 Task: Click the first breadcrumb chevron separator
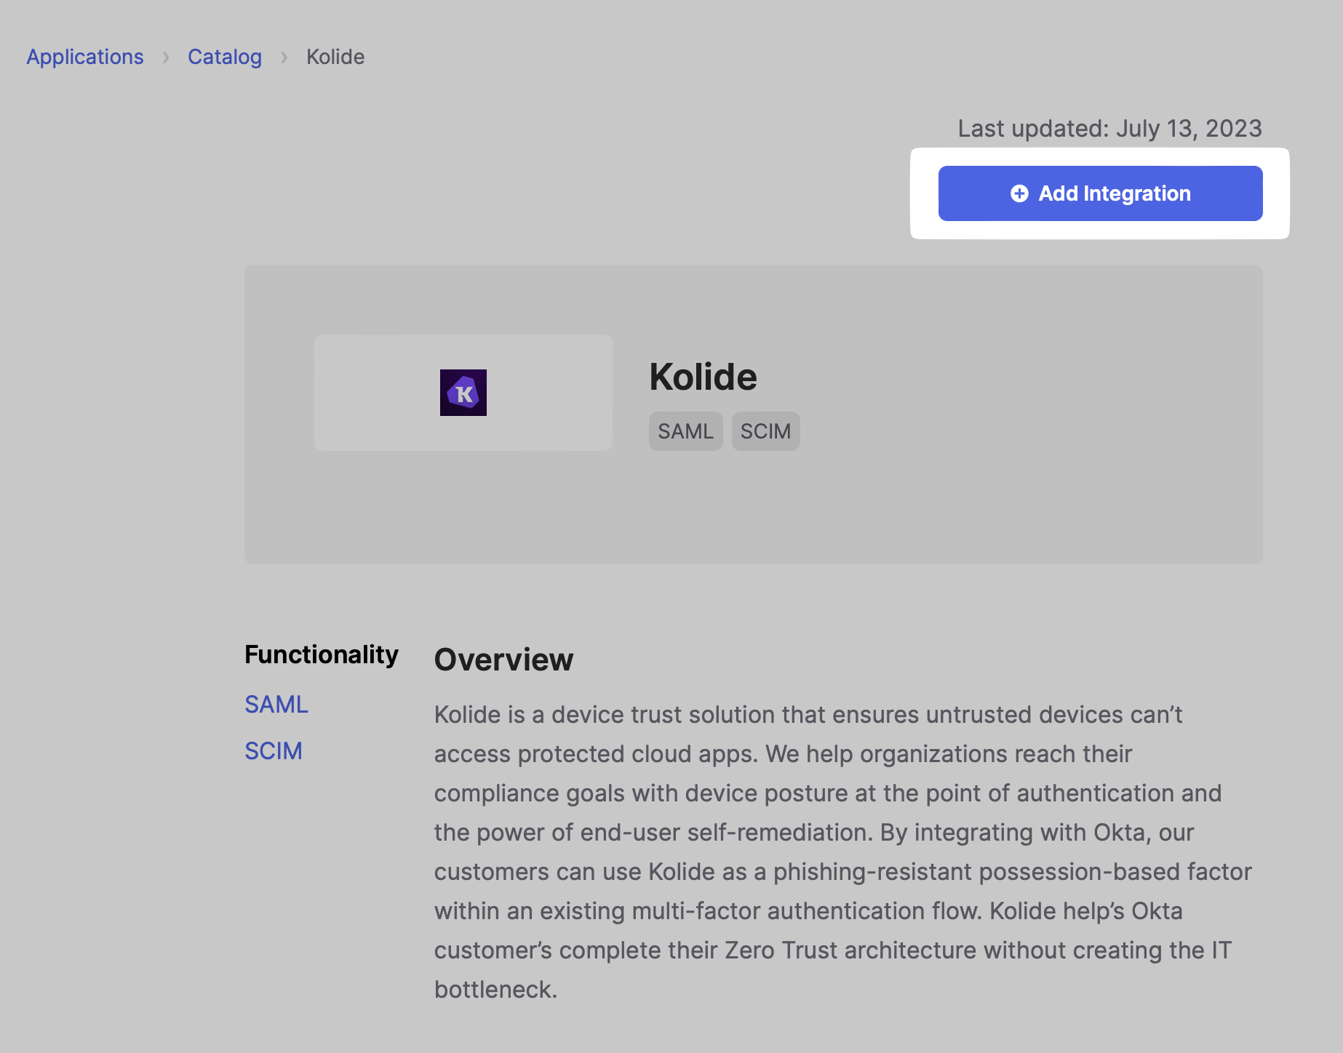166,57
